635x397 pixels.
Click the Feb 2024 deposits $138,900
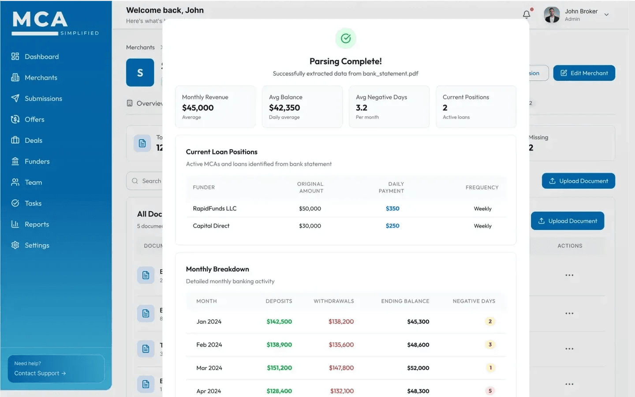coord(279,345)
